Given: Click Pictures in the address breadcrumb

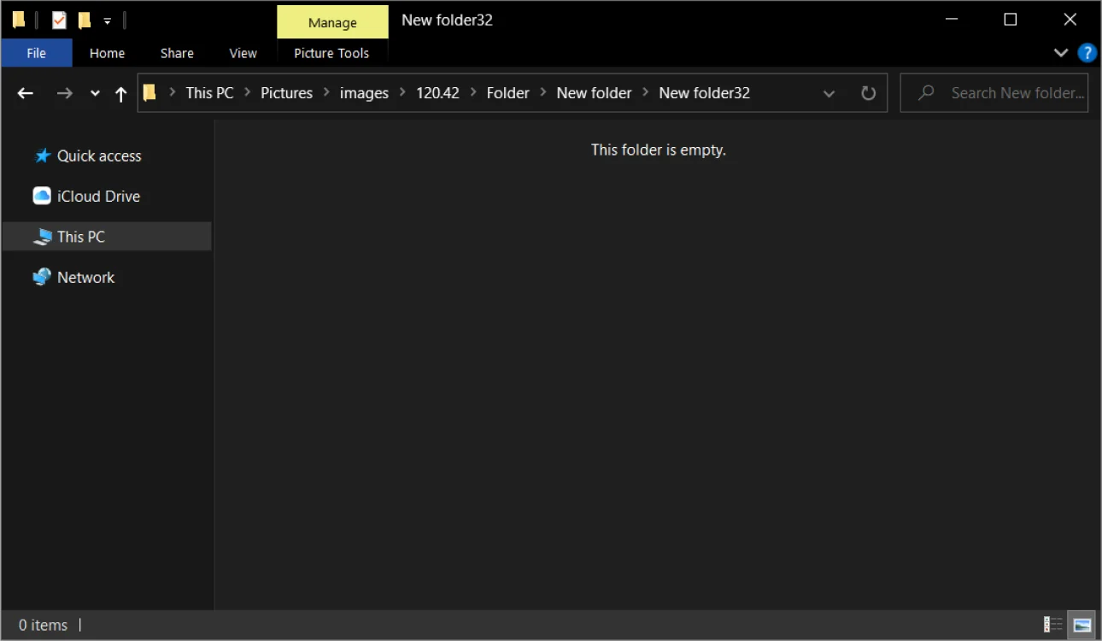Looking at the screenshot, I should pyautogui.click(x=286, y=93).
